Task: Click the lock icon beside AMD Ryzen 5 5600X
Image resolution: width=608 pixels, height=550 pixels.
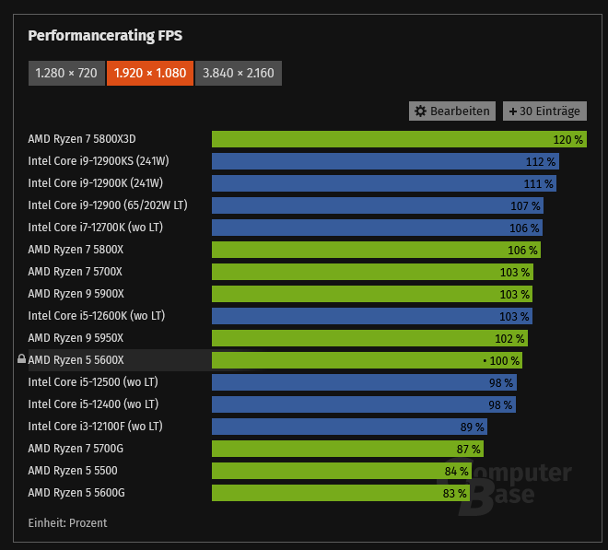Action: pos(22,358)
